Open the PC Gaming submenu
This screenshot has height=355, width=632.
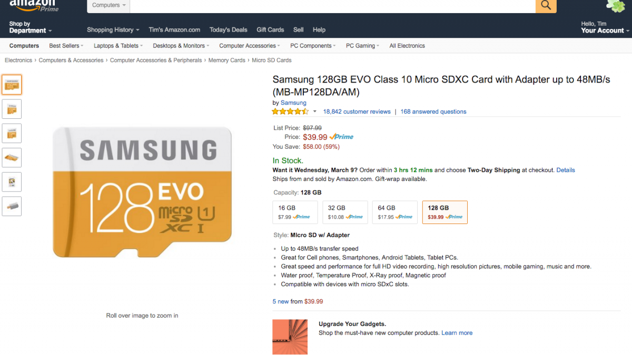pyautogui.click(x=362, y=46)
